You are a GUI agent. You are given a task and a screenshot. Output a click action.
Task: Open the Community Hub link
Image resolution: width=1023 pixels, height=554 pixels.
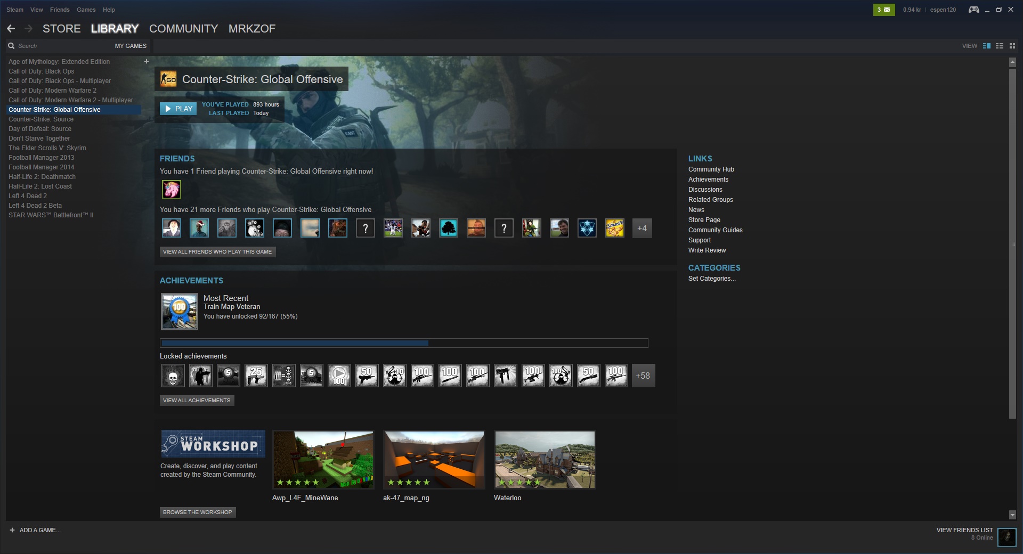[711, 169]
